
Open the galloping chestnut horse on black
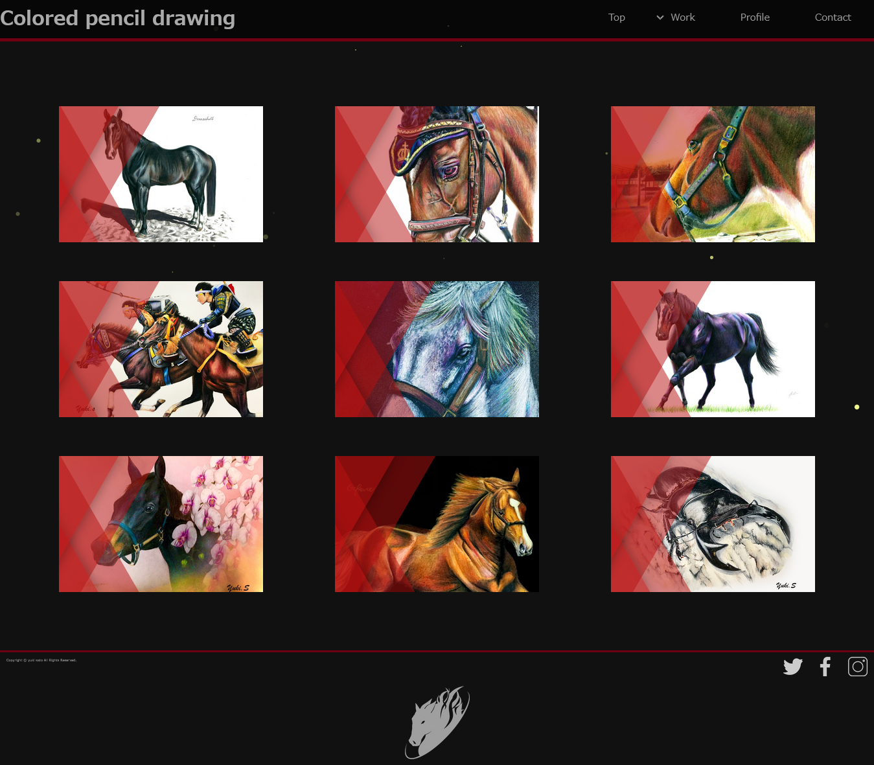(437, 524)
